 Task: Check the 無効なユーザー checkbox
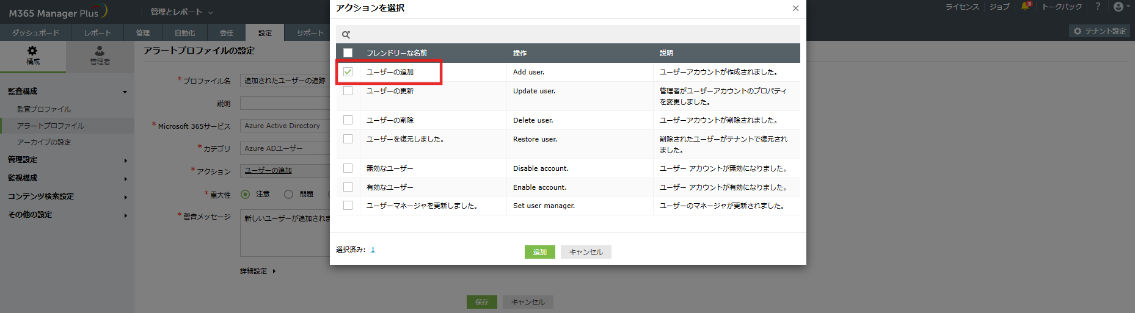pyautogui.click(x=348, y=168)
